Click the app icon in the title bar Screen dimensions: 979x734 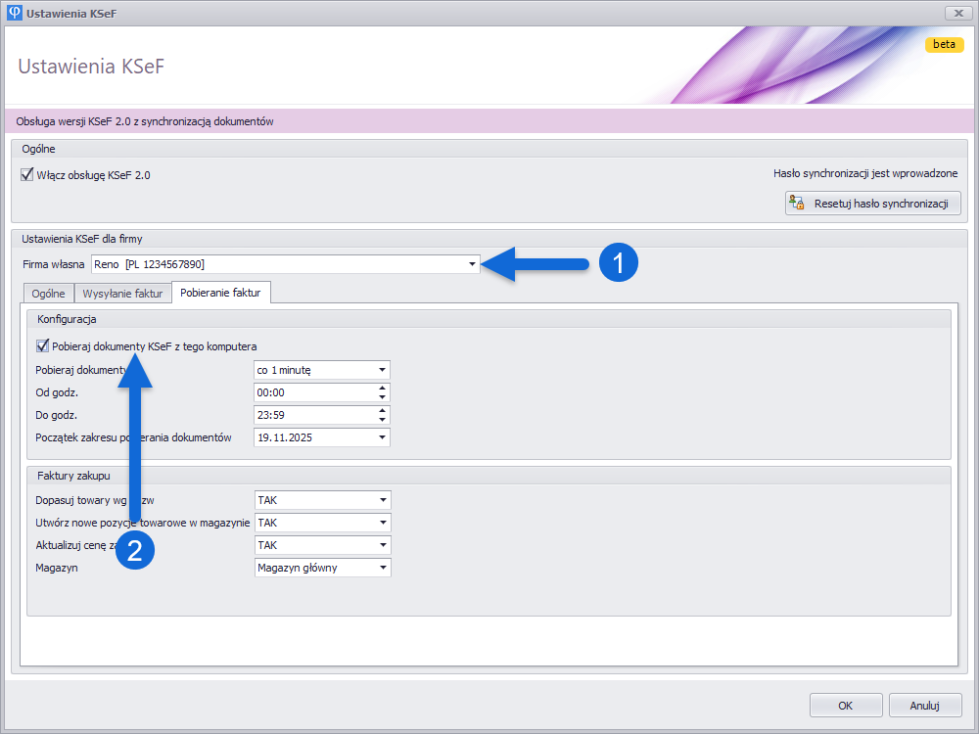coord(14,13)
